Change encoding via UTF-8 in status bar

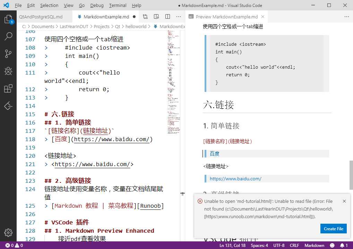pos(279,246)
